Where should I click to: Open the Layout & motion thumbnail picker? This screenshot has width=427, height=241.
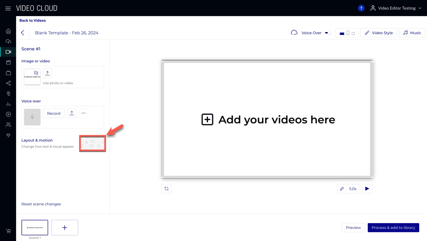pyautogui.click(x=92, y=143)
